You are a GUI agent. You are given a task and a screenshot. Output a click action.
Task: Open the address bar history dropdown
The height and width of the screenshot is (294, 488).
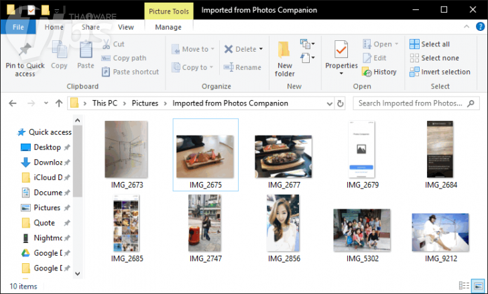coord(330,103)
